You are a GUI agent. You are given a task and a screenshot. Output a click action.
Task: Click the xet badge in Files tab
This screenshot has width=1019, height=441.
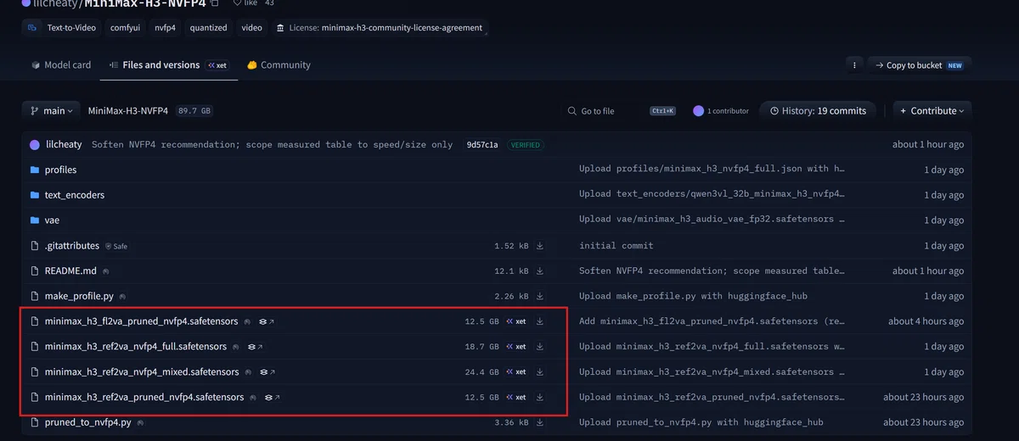click(217, 65)
